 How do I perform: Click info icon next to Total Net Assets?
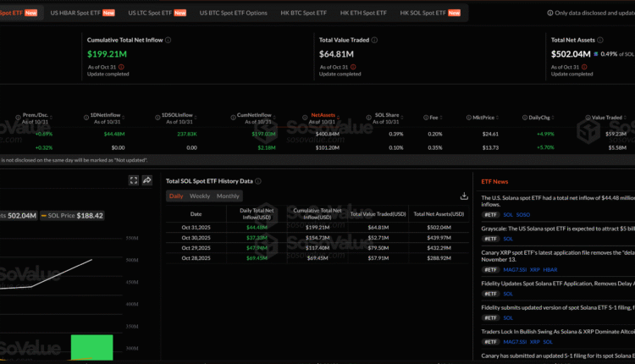click(x=600, y=40)
